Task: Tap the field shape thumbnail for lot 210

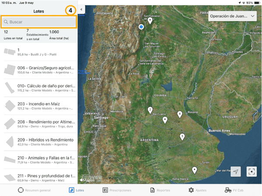Action: point(10,159)
